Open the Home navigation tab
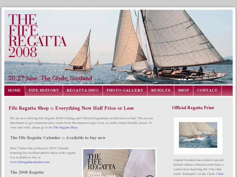The image size is (237, 177). (x=15, y=91)
